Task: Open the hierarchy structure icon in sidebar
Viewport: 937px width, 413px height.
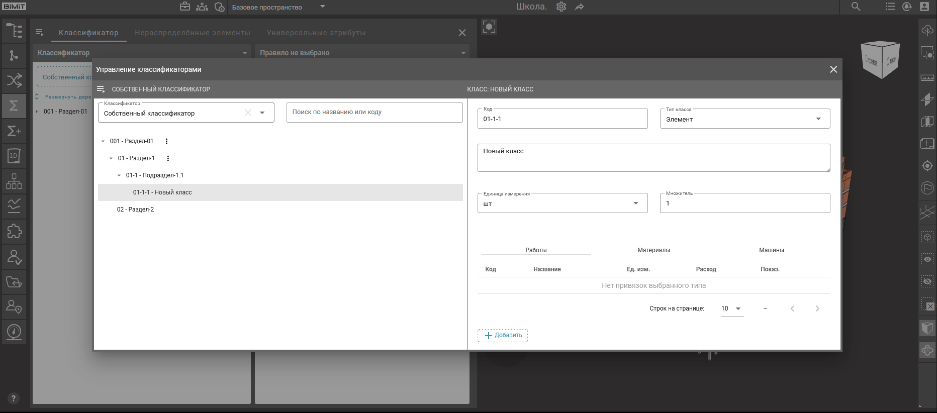Action: click(x=14, y=181)
